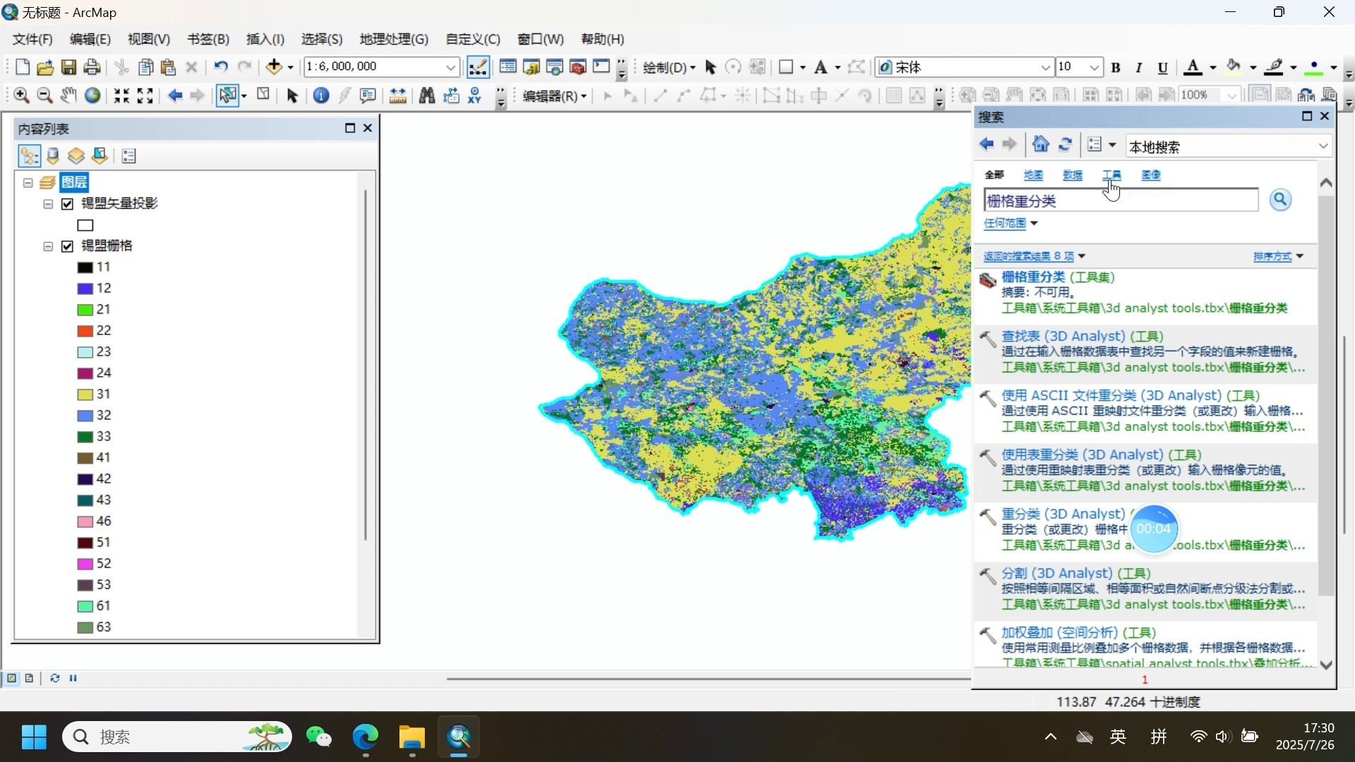
Task: Activate the Pan tool
Action: pyautogui.click(x=68, y=95)
